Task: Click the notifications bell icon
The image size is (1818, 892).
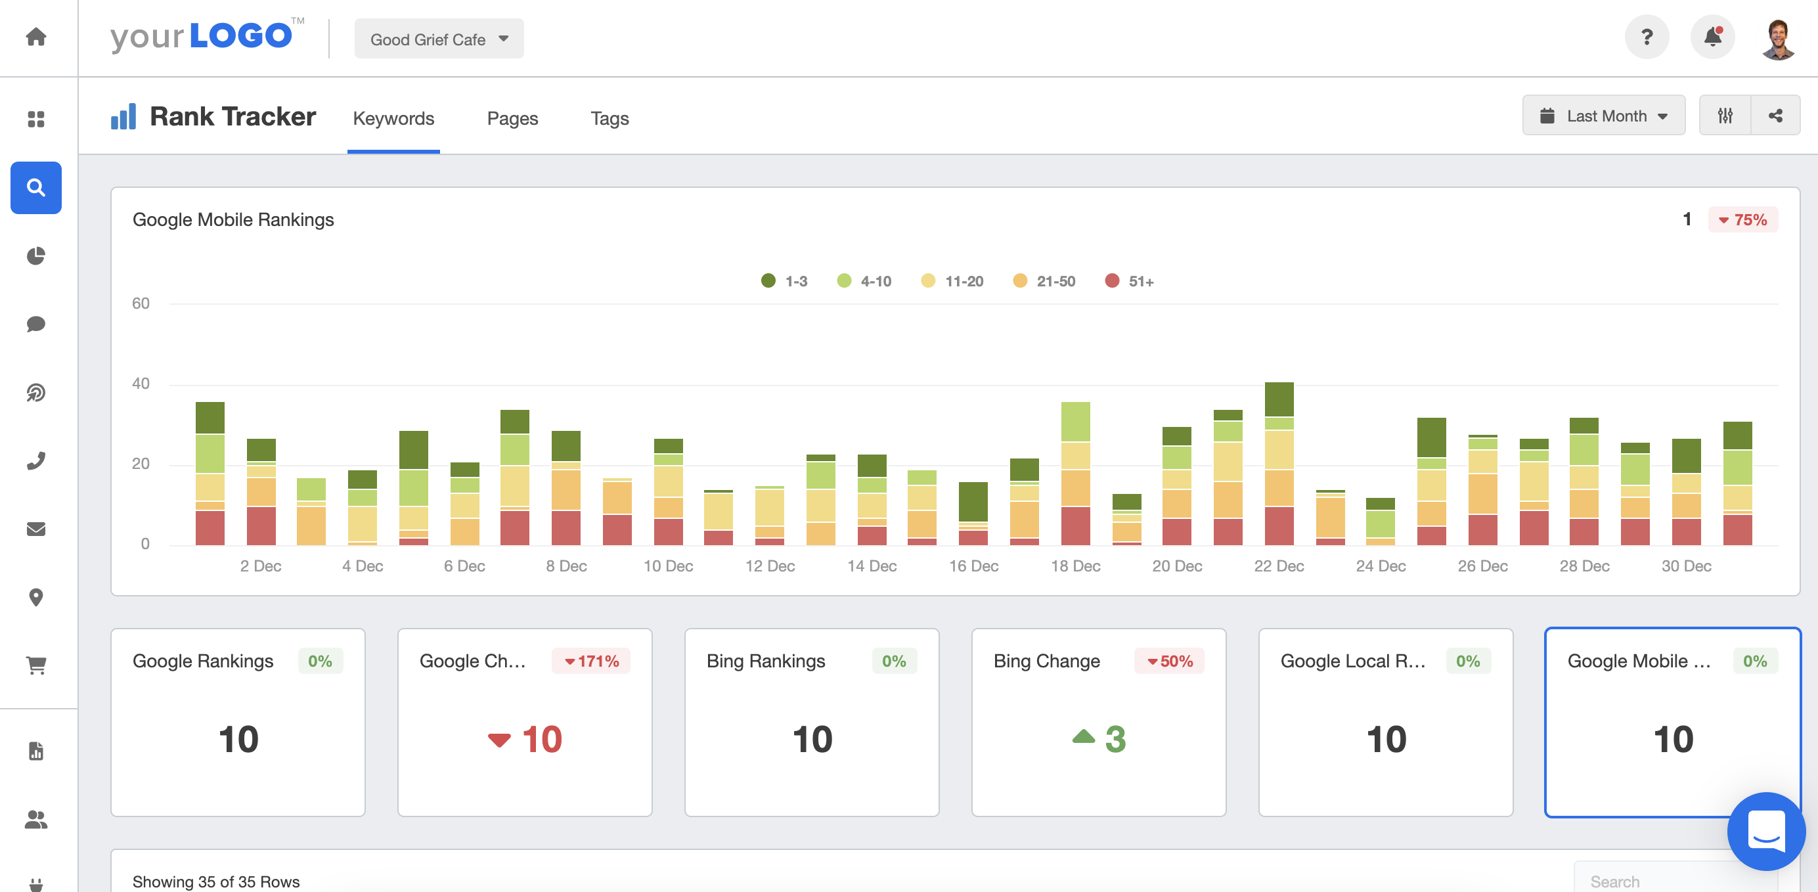Action: 1714,37
